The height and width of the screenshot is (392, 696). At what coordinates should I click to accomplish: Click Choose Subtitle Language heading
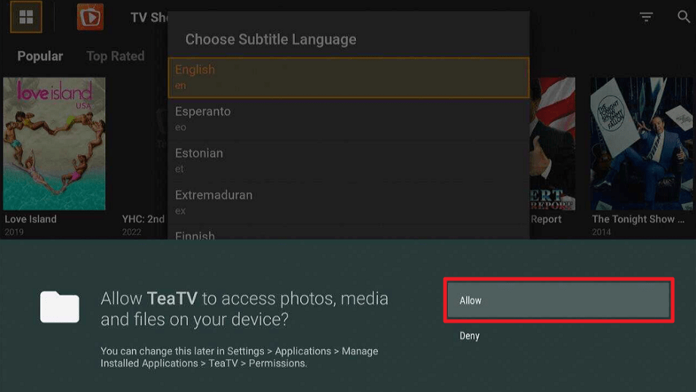click(x=271, y=39)
